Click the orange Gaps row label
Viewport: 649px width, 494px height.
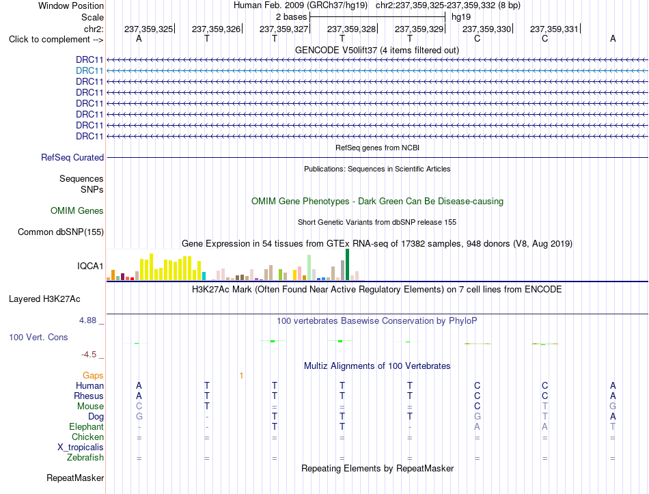93,375
